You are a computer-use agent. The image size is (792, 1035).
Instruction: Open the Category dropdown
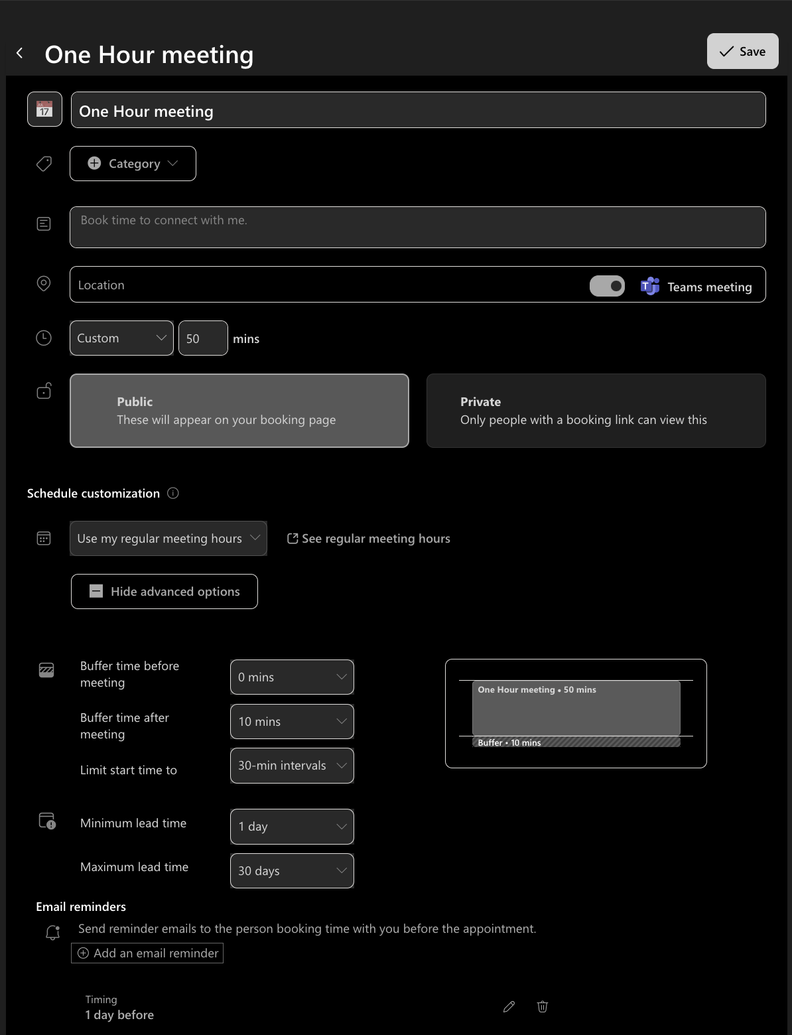click(133, 163)
